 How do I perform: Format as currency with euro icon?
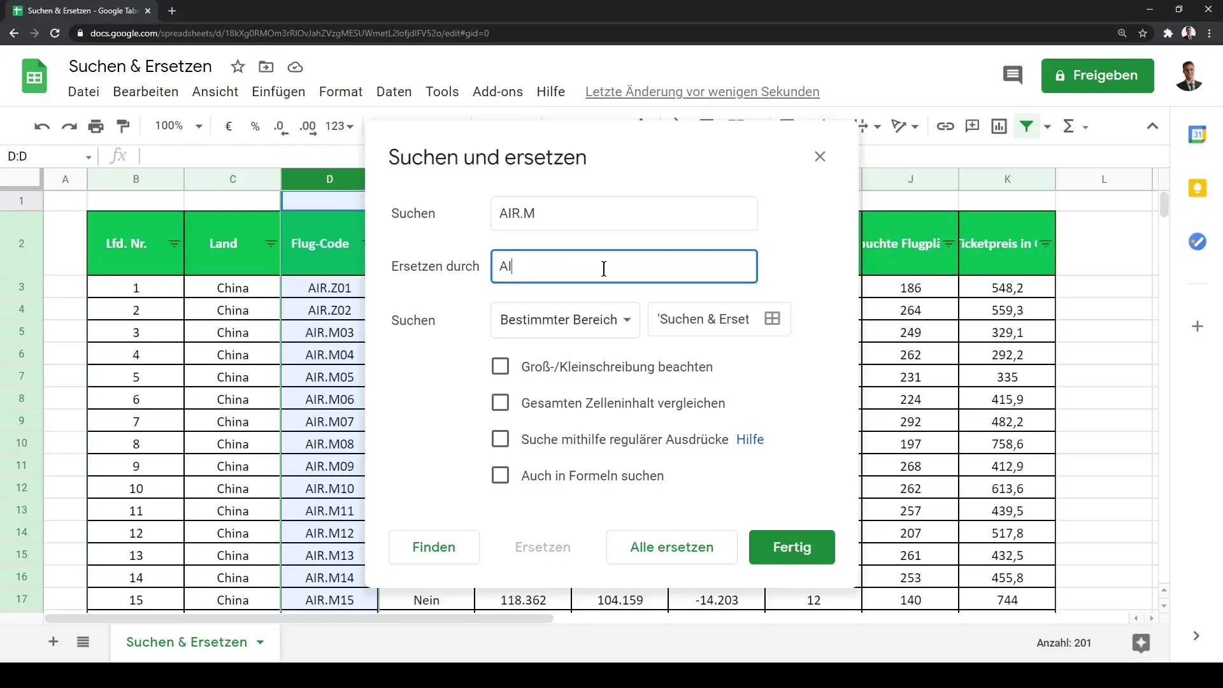coord(229,126)
